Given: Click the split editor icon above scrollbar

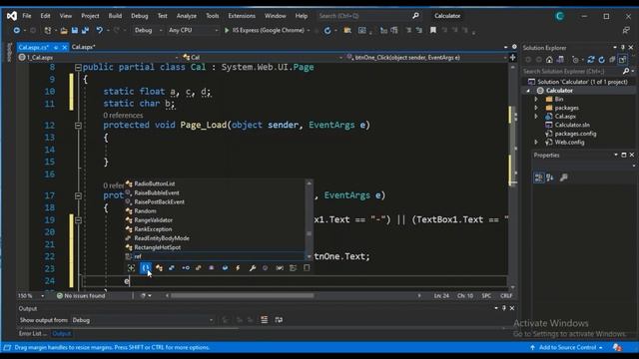Looking at the screenshot, I should coord(512,58).
